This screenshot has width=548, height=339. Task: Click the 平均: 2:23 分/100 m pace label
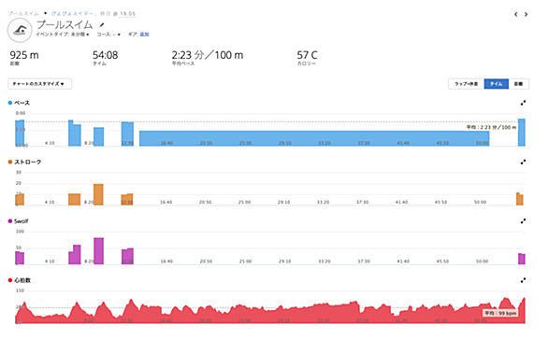point(491,127)
